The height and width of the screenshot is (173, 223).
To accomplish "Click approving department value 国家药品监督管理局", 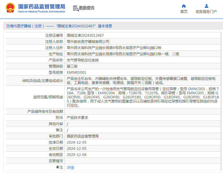I will (x=83, y=136).
